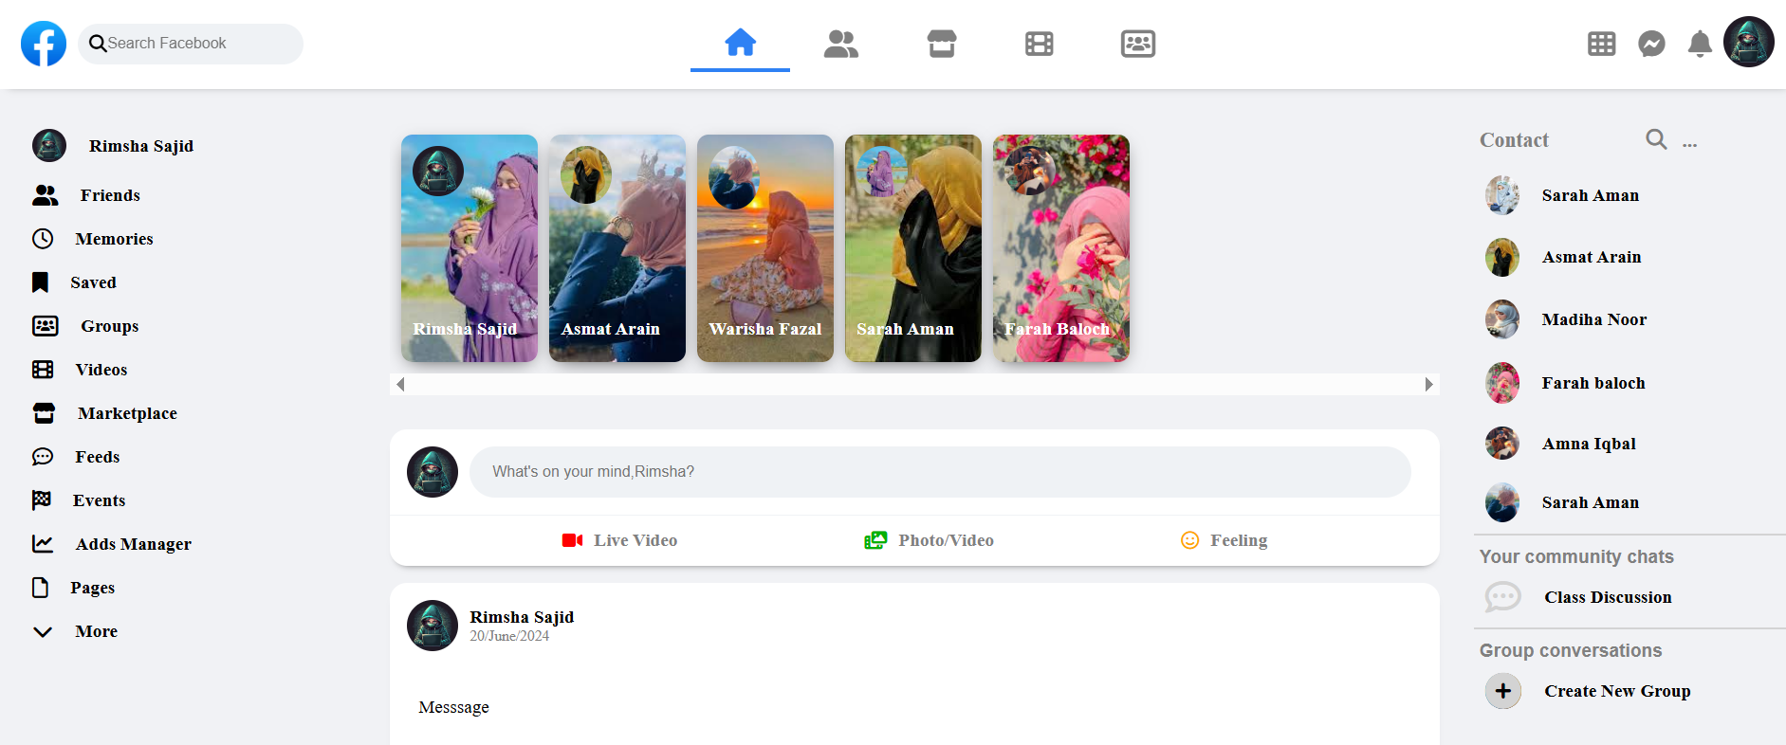Open the Memories link in sidebar

tap(115, 239)
